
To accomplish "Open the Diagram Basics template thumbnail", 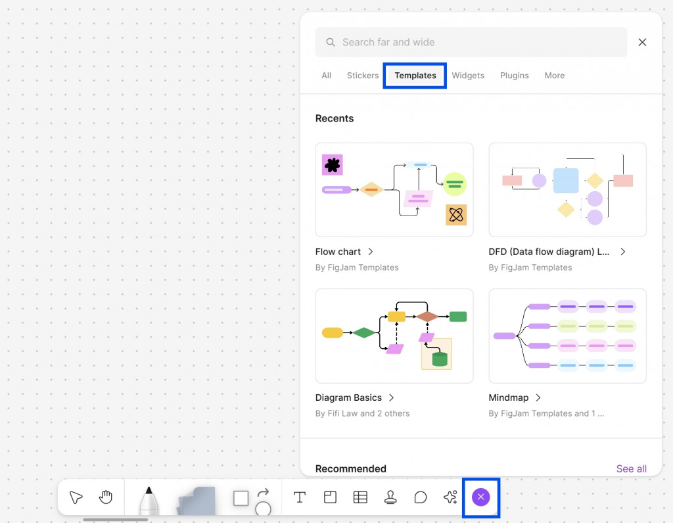I will tap(394, 336).
